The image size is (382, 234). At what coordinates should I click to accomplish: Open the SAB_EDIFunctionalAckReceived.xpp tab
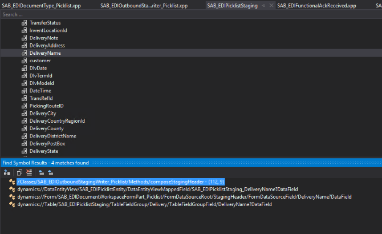click(x=313, y=6)
